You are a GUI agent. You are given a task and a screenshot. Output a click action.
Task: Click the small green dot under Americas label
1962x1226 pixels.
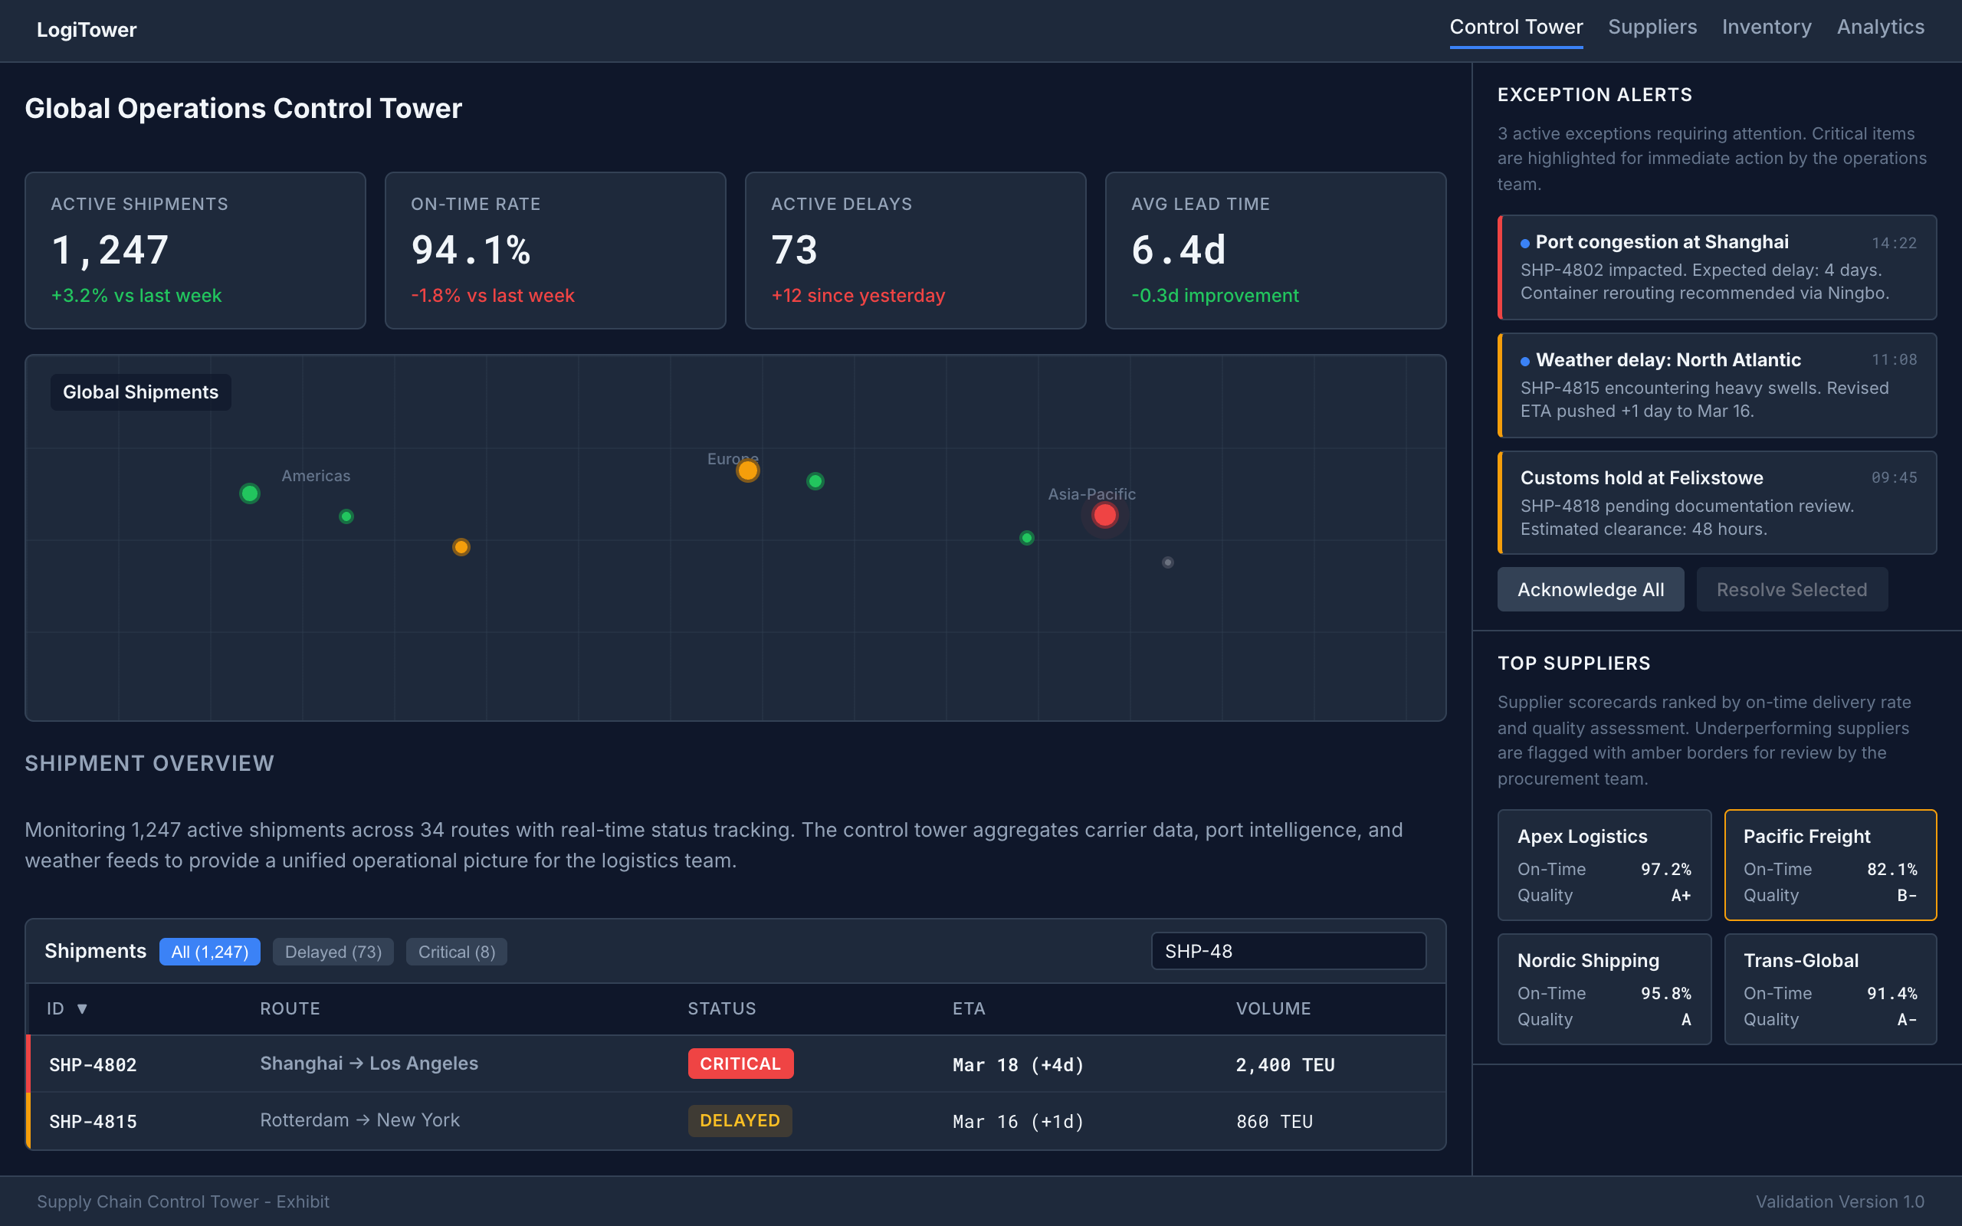(346, 516)
